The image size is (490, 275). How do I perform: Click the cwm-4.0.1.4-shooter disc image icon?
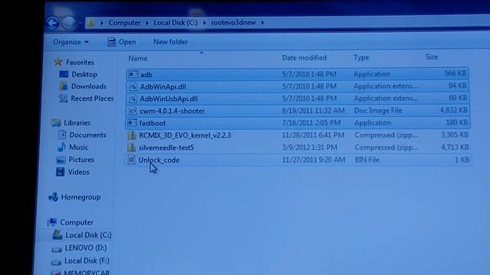[132, 111]
